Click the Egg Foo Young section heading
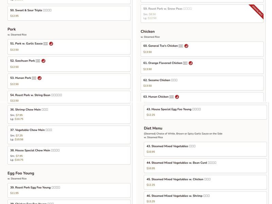 pyautogui.click(x=21, y=173)
